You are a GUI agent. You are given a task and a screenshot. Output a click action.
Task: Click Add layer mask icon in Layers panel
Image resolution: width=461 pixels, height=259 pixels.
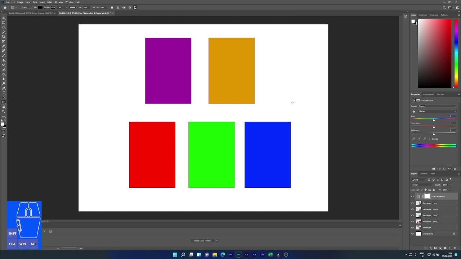[435, 248]
